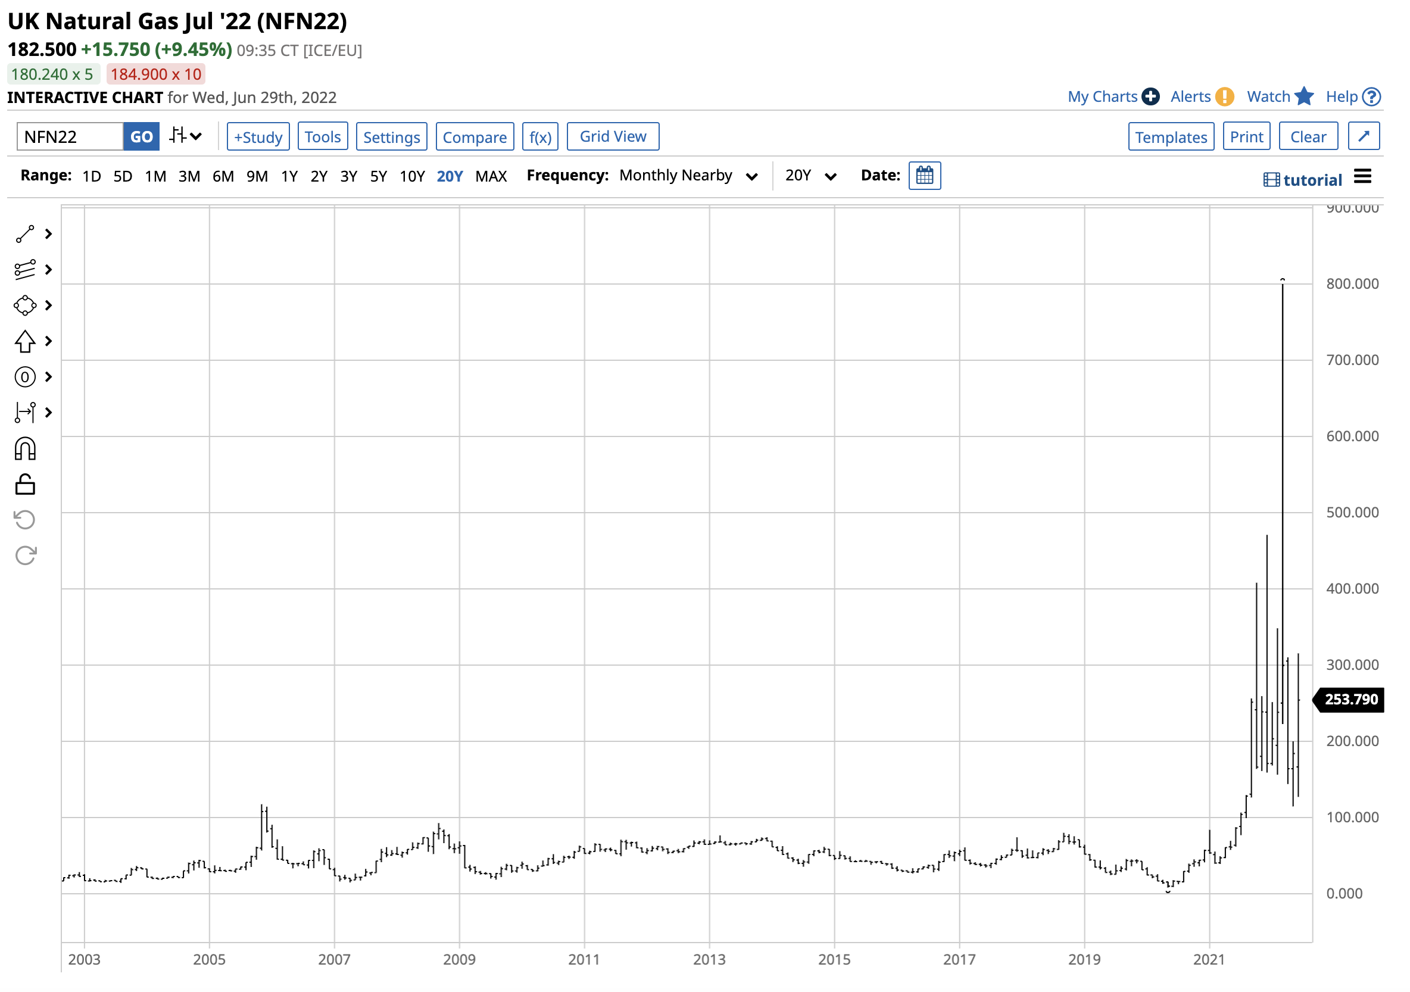The width and height of the screenshot is (1410, 992).
Task: Select the trend line drawing tool
Action: [25, 234]
